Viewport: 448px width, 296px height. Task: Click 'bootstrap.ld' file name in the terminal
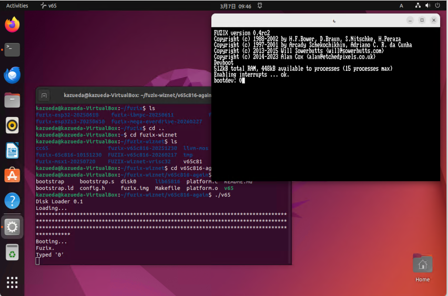55,188
